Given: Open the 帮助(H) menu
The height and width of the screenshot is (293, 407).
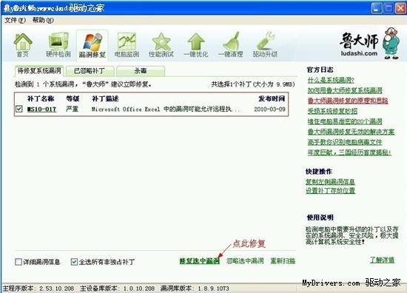Looking at the screenshot, I should click(43, 20).
